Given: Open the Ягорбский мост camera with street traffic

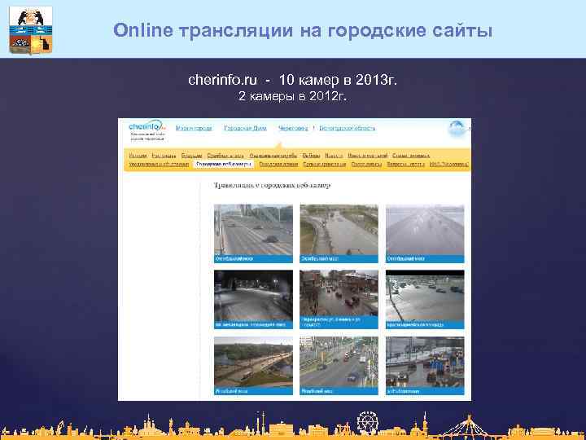Looking at the screenshot, I should pos(339,366).
